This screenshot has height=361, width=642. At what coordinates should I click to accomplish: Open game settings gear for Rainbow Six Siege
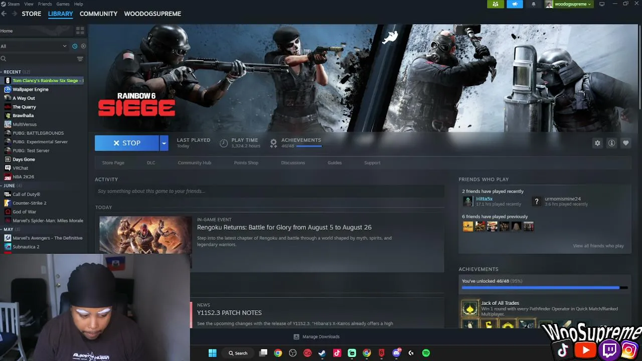point(597,143)
